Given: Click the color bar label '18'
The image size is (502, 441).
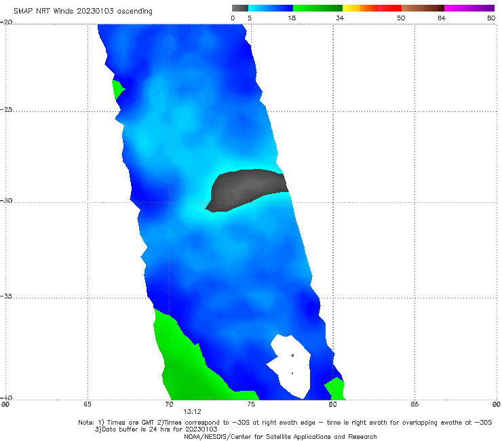Looking at the screenshot, I should point(292,18).
